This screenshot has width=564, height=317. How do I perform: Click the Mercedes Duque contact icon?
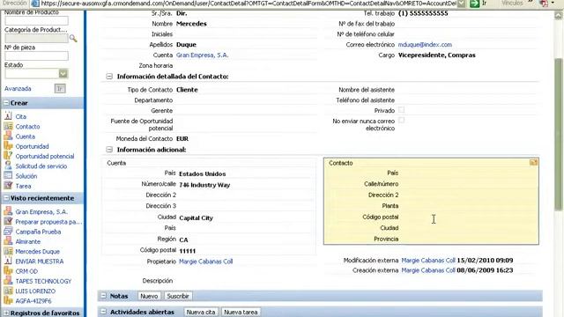pyautogui.click(x=8, y=251)
